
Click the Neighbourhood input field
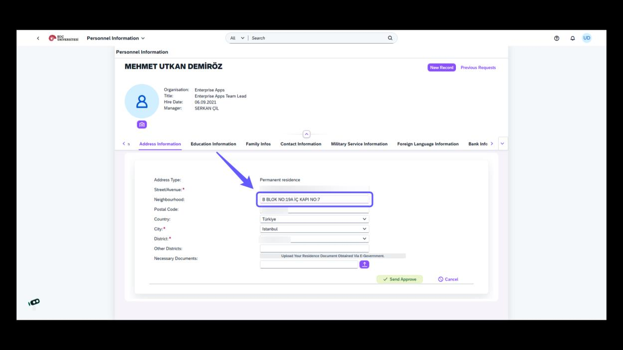(x=314, y=200)
